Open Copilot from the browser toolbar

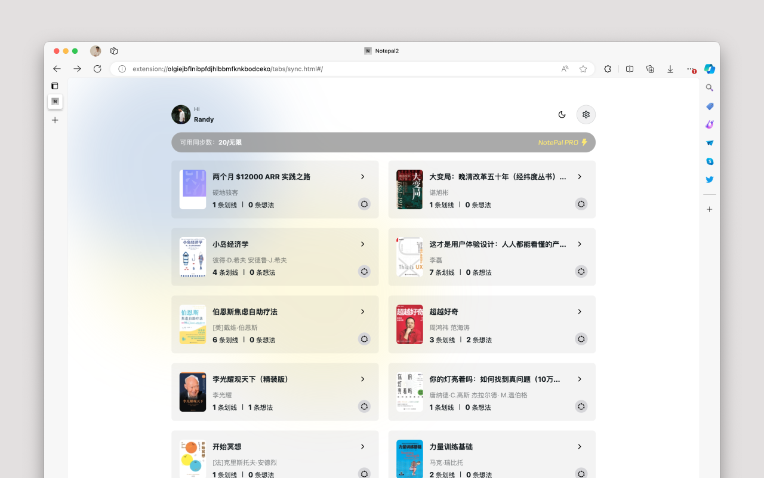click(710, 69)
